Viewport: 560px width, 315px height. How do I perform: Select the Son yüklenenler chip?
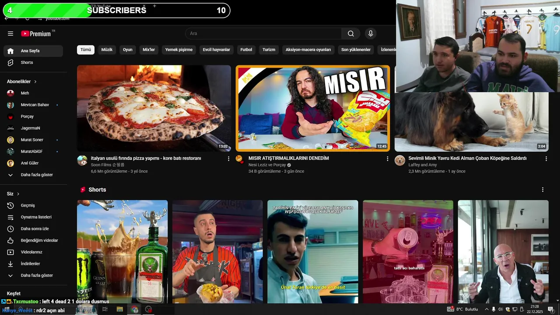(356, 50)
